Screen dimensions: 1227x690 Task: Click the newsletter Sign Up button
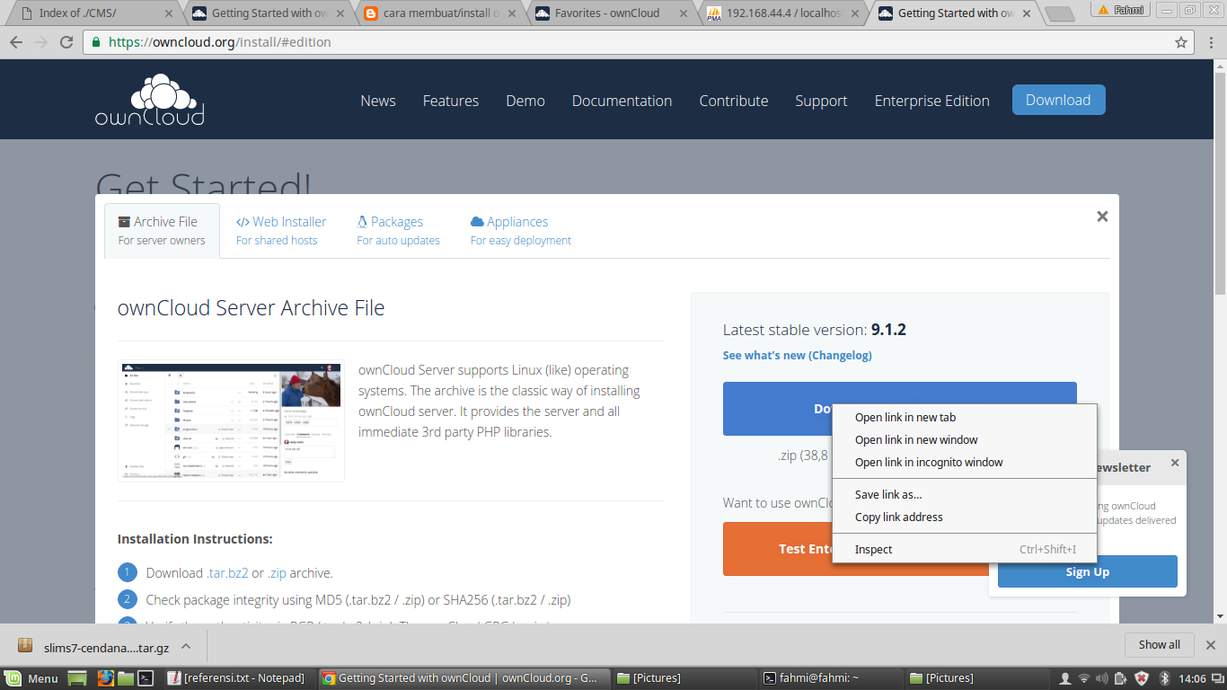pos(1087,571)
